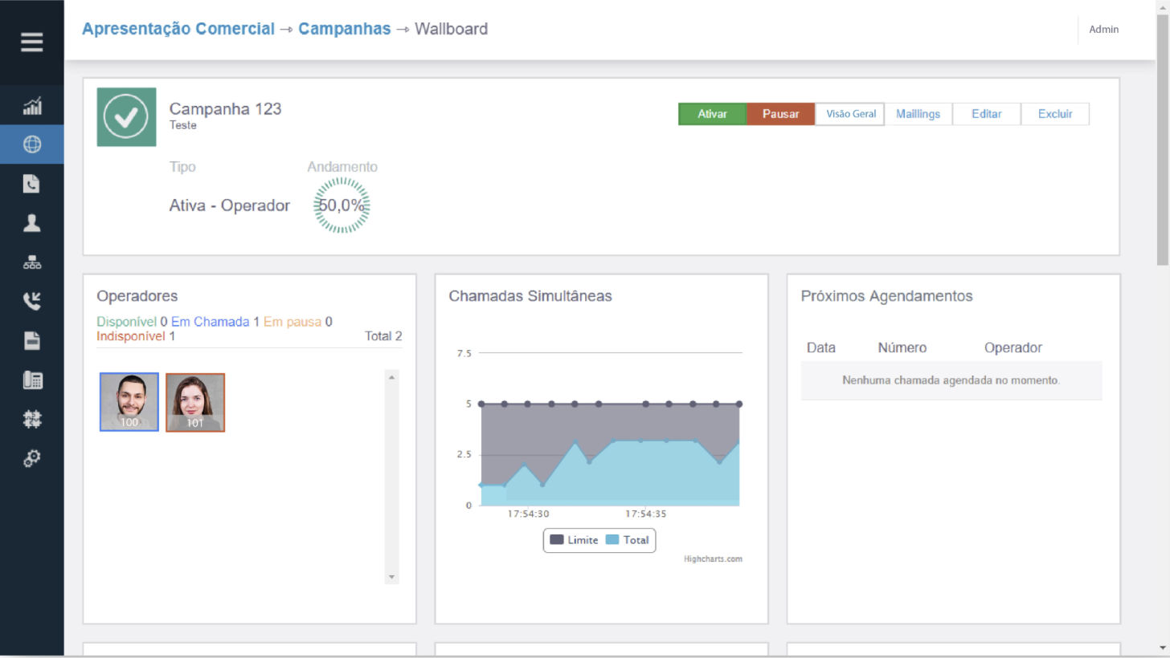The image size is (1170, 658).
Task: Open the user profile sidebar icon
Action: coord(32,223)
